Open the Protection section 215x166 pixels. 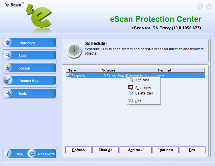pos(30,43)
